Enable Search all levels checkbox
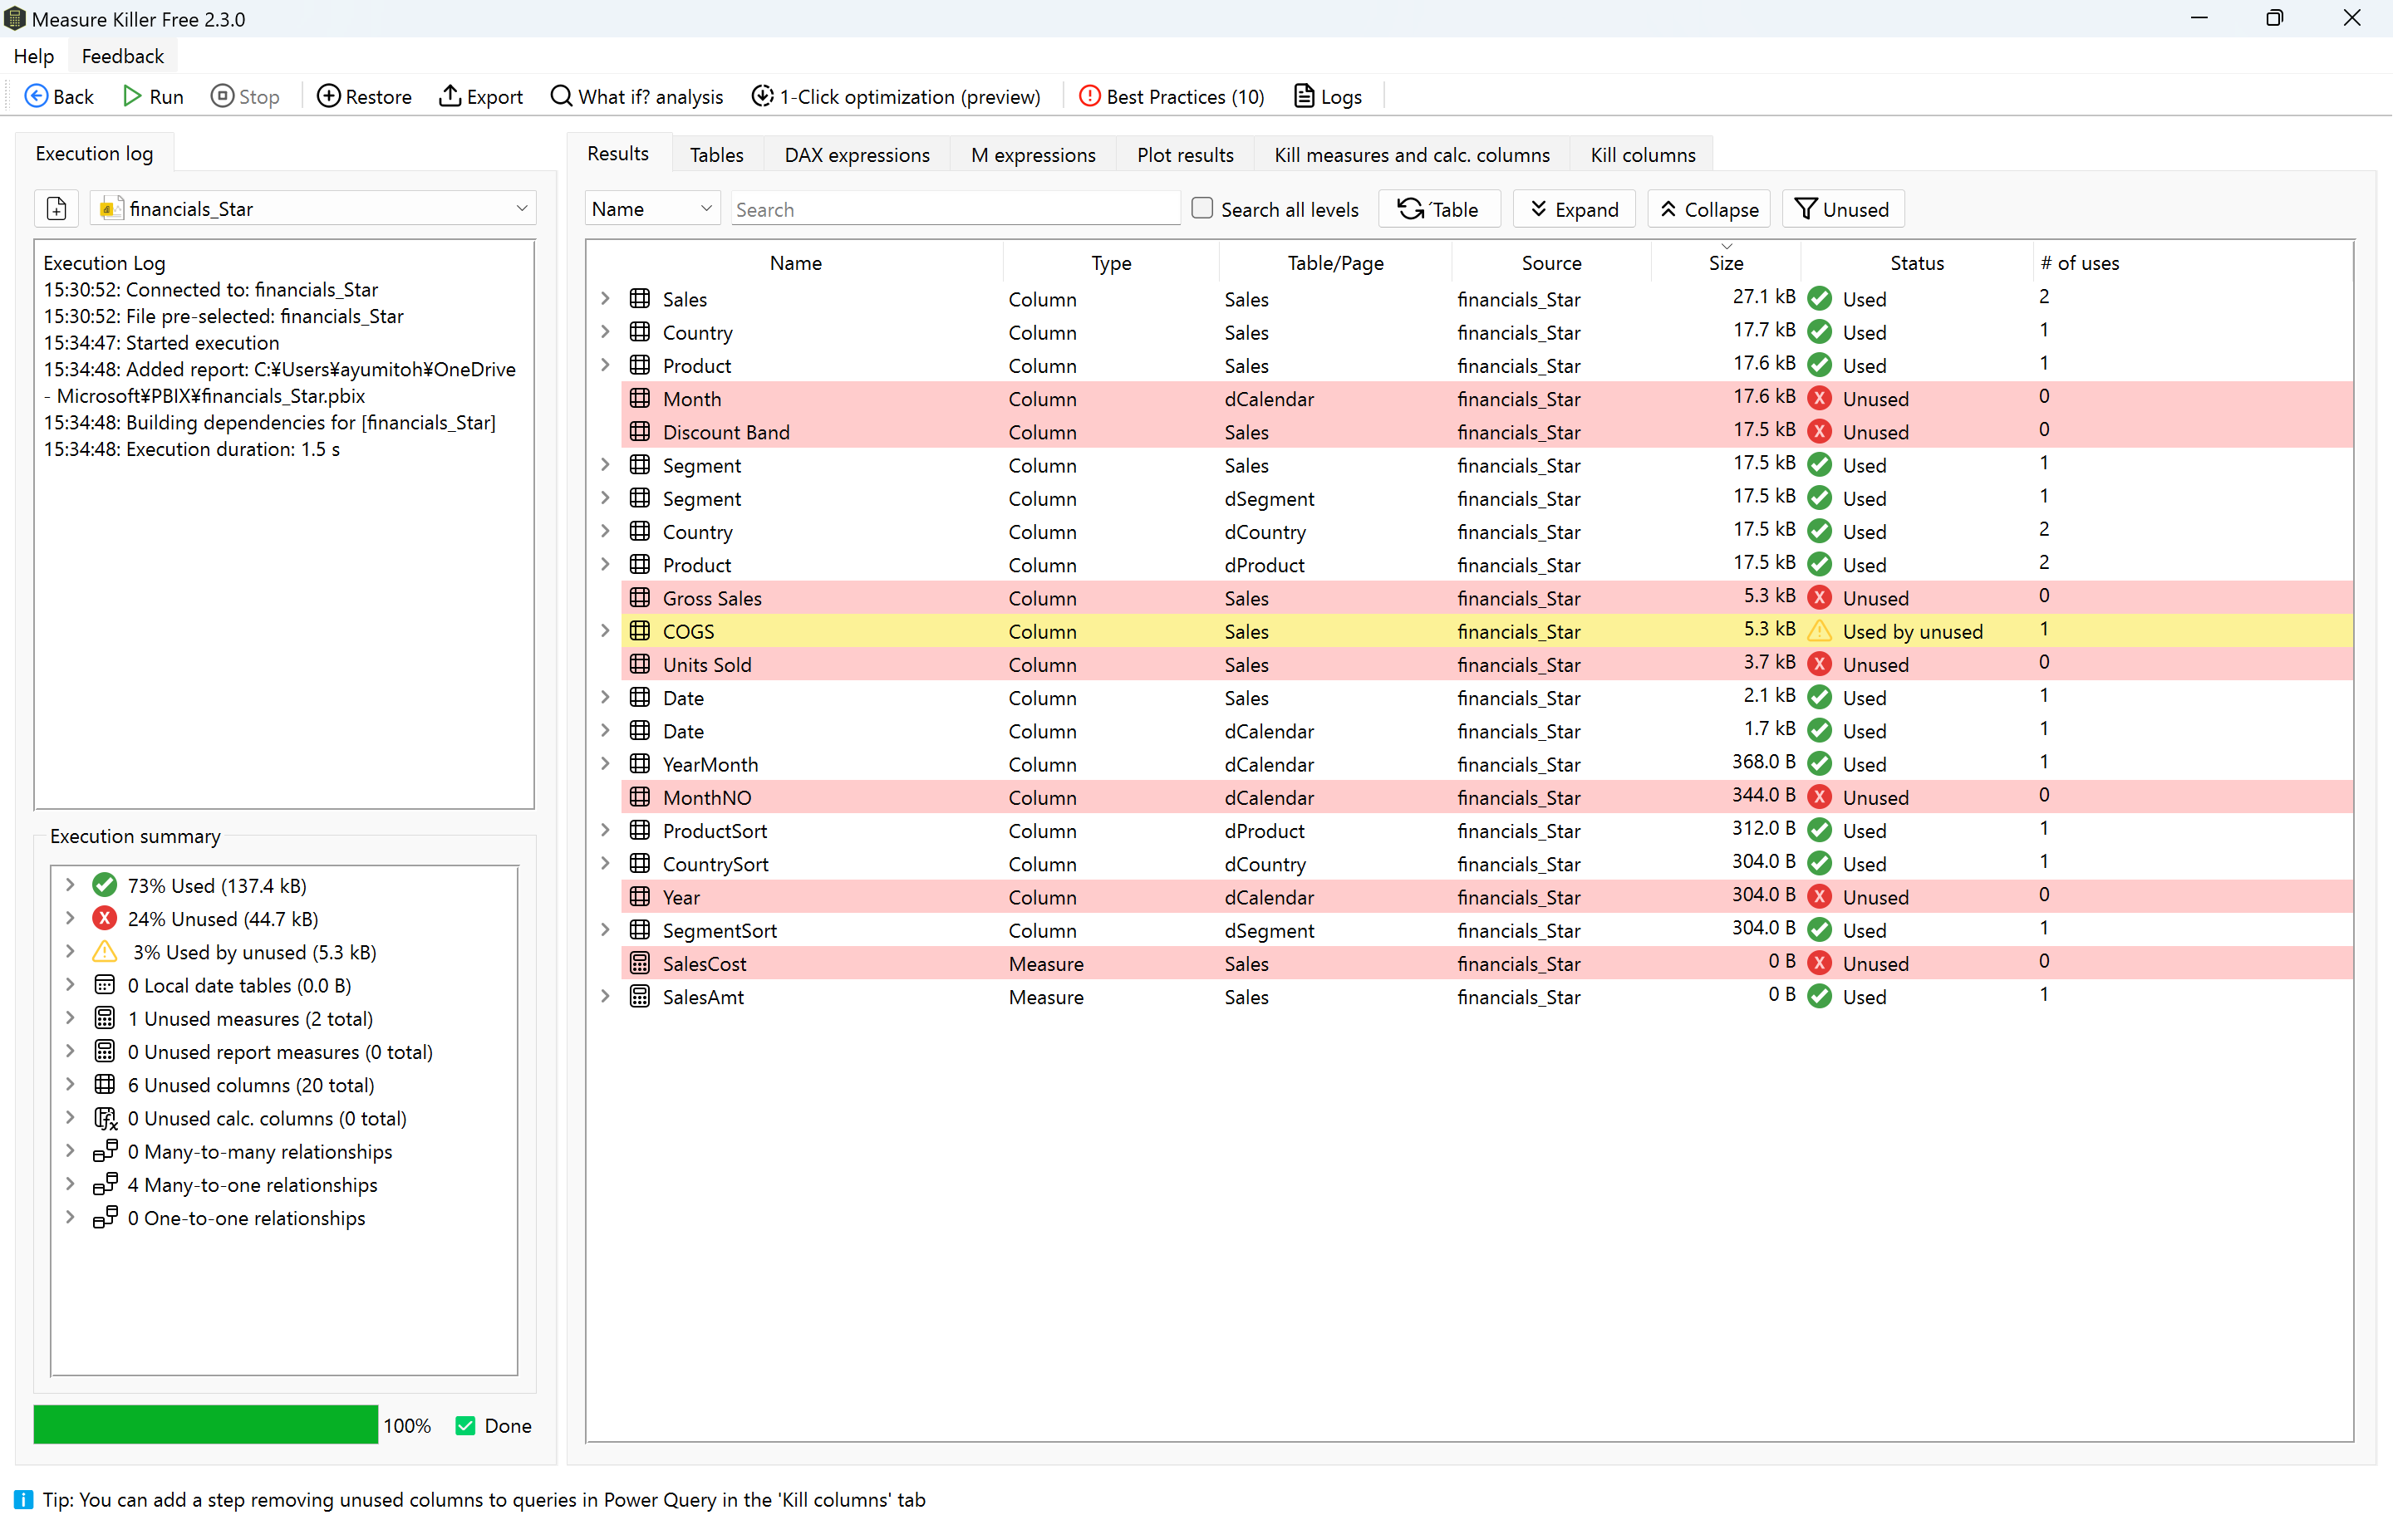The image size is (2393, 1515). pos(1201,208)
